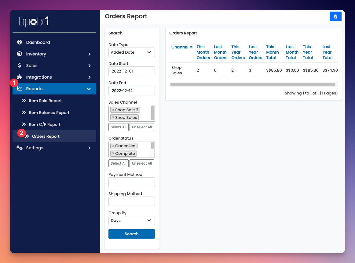Click Unselect All under Sales Channel
This screenshot has height=263, width=355.
[x=142, y=127]
